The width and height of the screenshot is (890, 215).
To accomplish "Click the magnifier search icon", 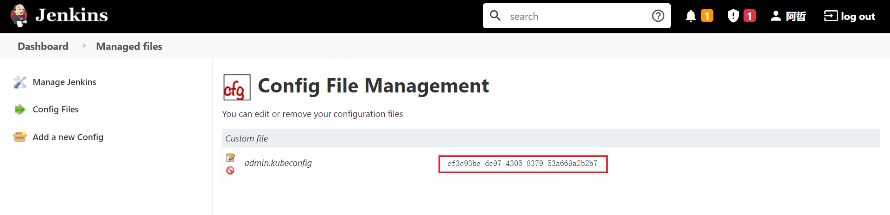I will 496,16.
